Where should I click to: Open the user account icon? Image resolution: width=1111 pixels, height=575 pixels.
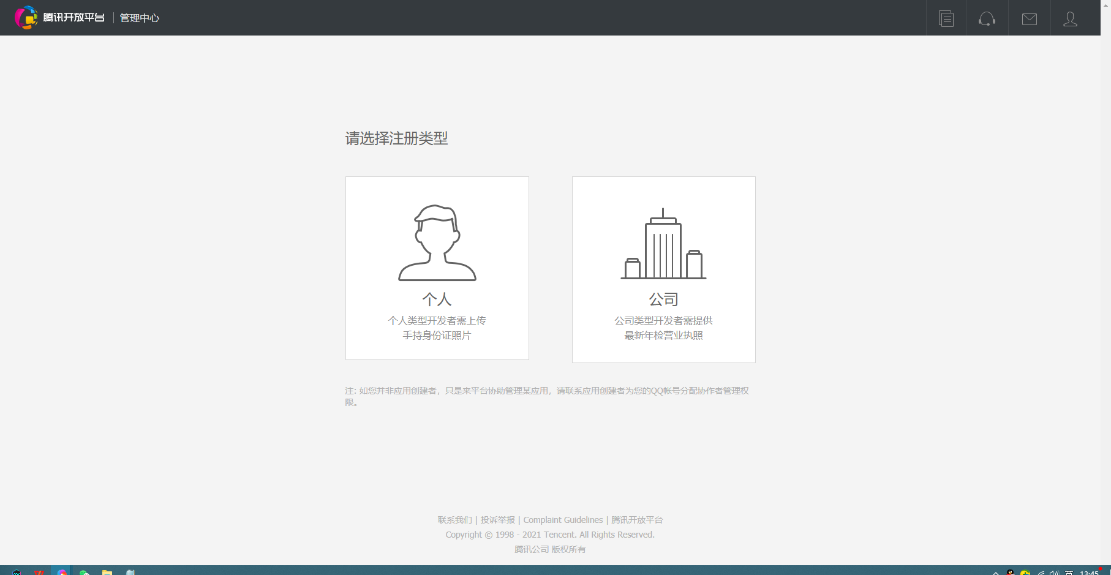click(1070, 19)
